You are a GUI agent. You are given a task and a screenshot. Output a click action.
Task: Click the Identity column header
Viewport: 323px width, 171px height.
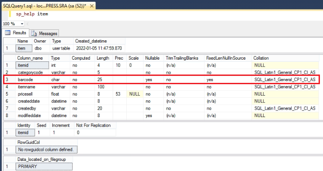pos(26,125)
